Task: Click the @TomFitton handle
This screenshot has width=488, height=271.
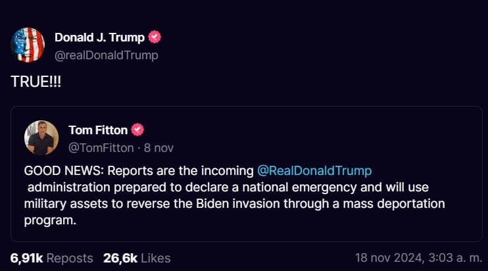Action: tap(101, 147)
